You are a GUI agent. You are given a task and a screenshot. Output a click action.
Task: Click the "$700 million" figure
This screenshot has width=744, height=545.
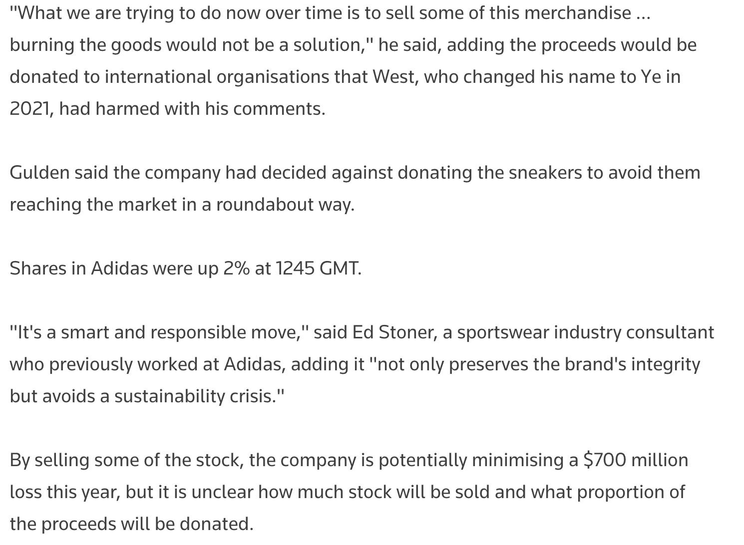click(636, 460)
